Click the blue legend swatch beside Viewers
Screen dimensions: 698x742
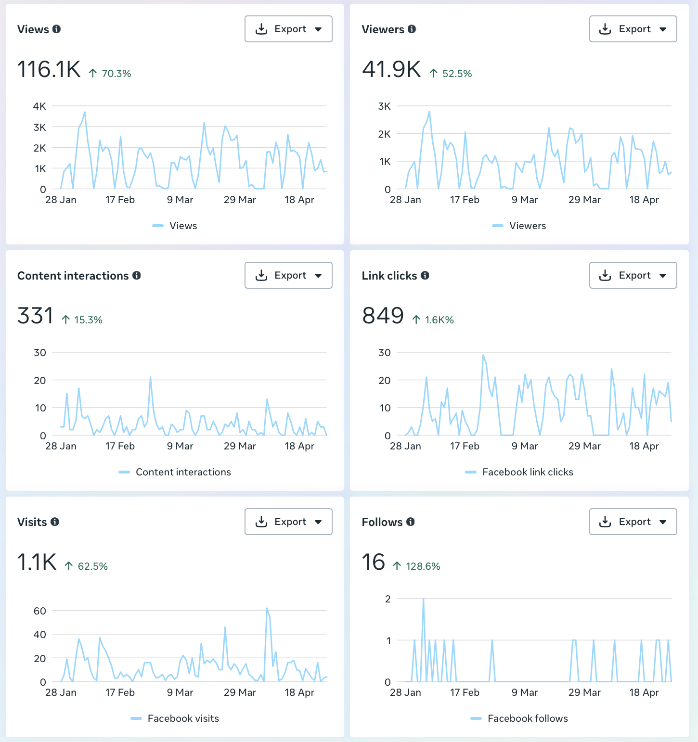[x=498, y=226]
